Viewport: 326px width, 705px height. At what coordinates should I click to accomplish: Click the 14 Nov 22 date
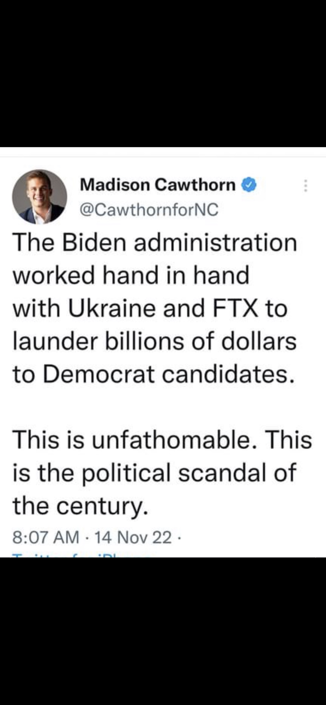[133, 538]
